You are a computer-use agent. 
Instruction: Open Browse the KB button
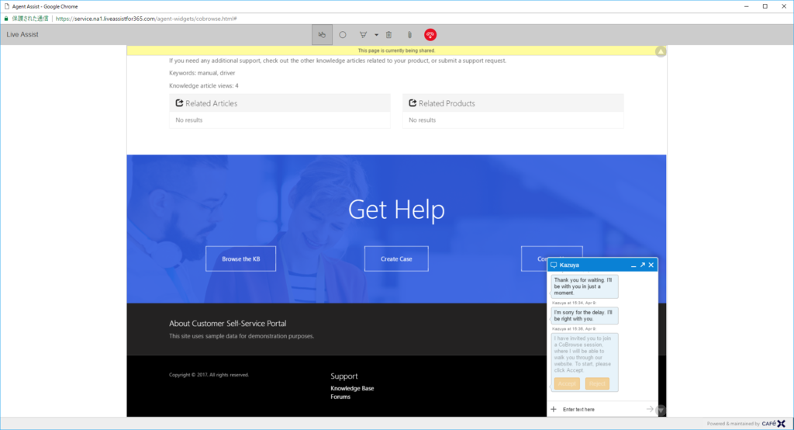240,258
